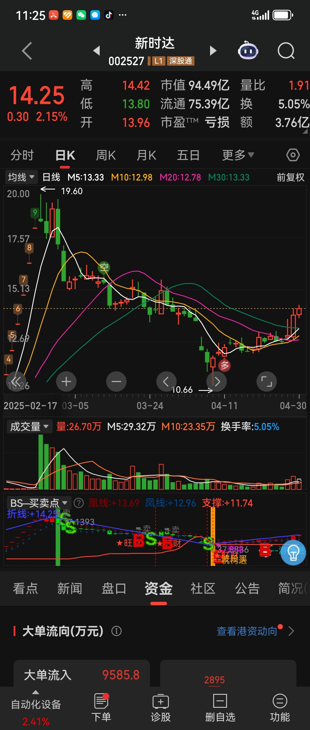Open BS-买卖点 indicator dropdown
Screen dimensions: 310x730
39,503
